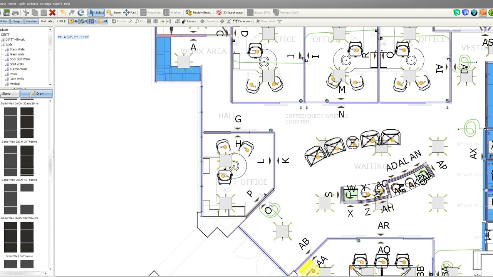Toggle the Confirm option
The image size is (493, 277).
click(x=31, y=22)
